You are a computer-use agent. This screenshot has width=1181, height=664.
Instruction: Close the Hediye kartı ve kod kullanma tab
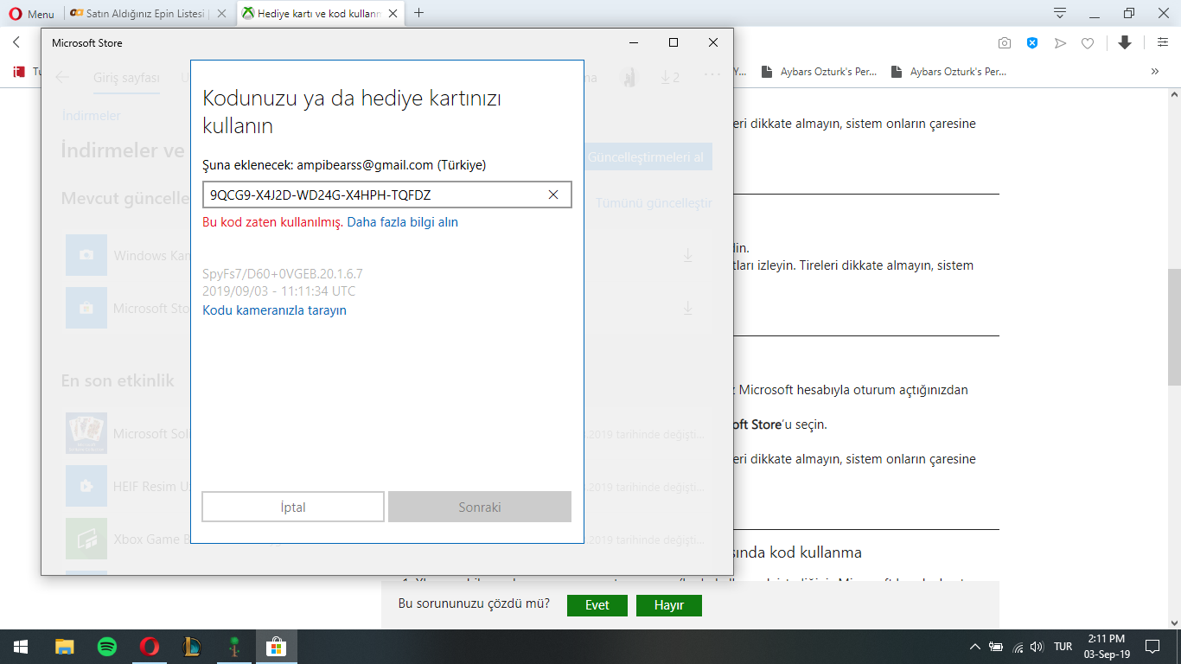[393, 14]
